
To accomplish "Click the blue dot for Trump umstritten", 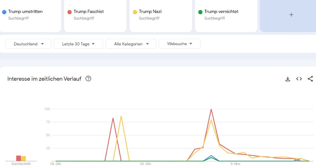I will click(x=4, y=12).
